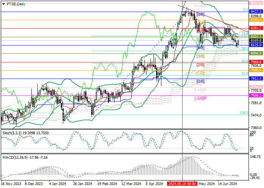Click the [3/8] Murrey level label

click(x=201, y=56)
